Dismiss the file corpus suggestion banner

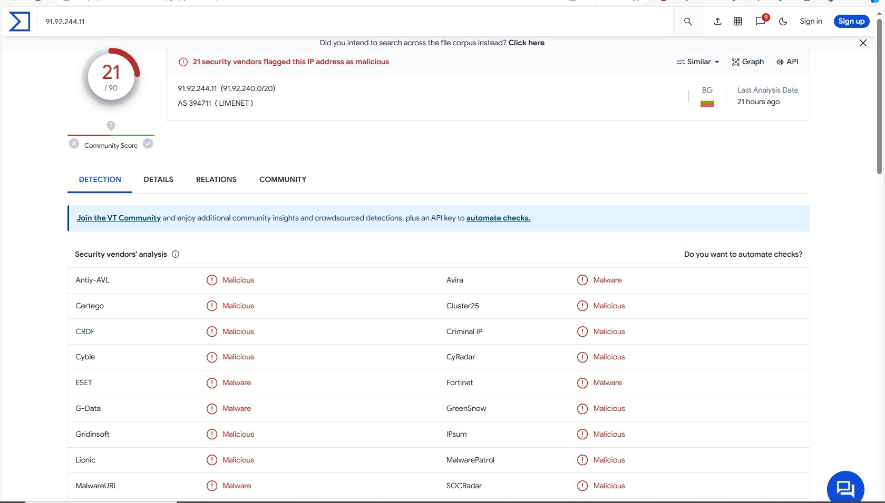tap(863, 43)
